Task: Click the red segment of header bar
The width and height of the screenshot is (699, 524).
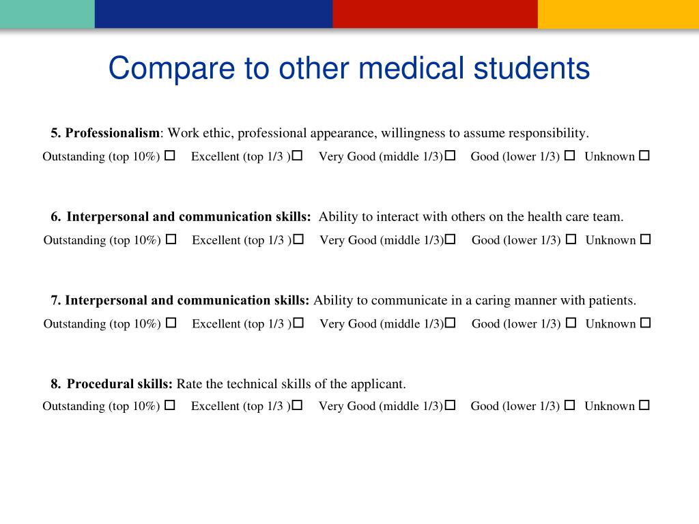Action: point(435,14)
